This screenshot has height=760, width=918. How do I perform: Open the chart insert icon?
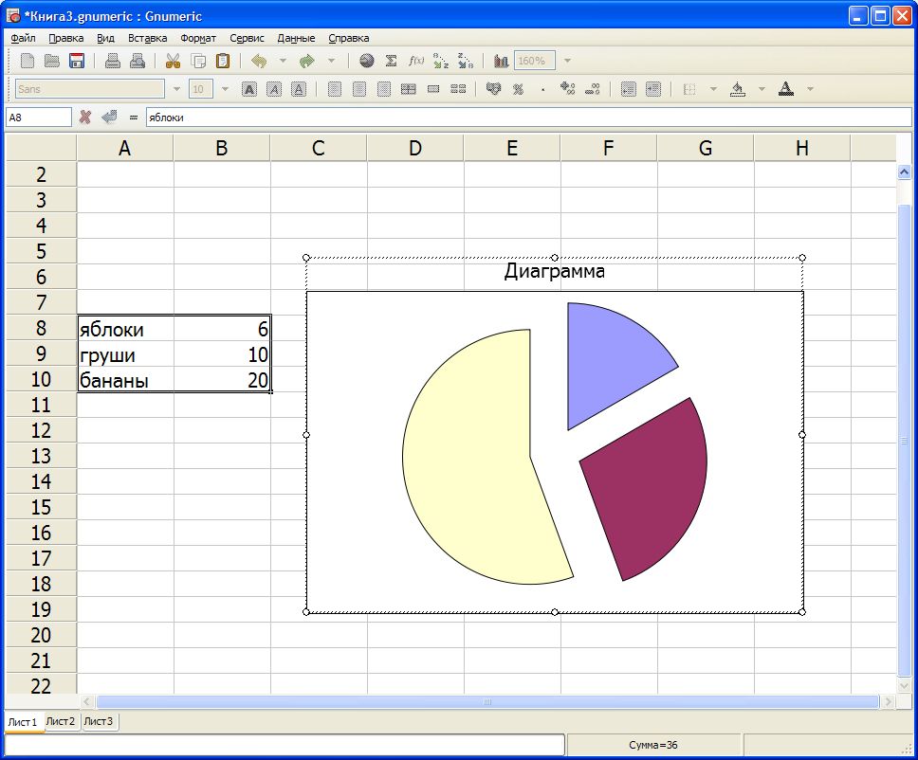pos(501,61)
